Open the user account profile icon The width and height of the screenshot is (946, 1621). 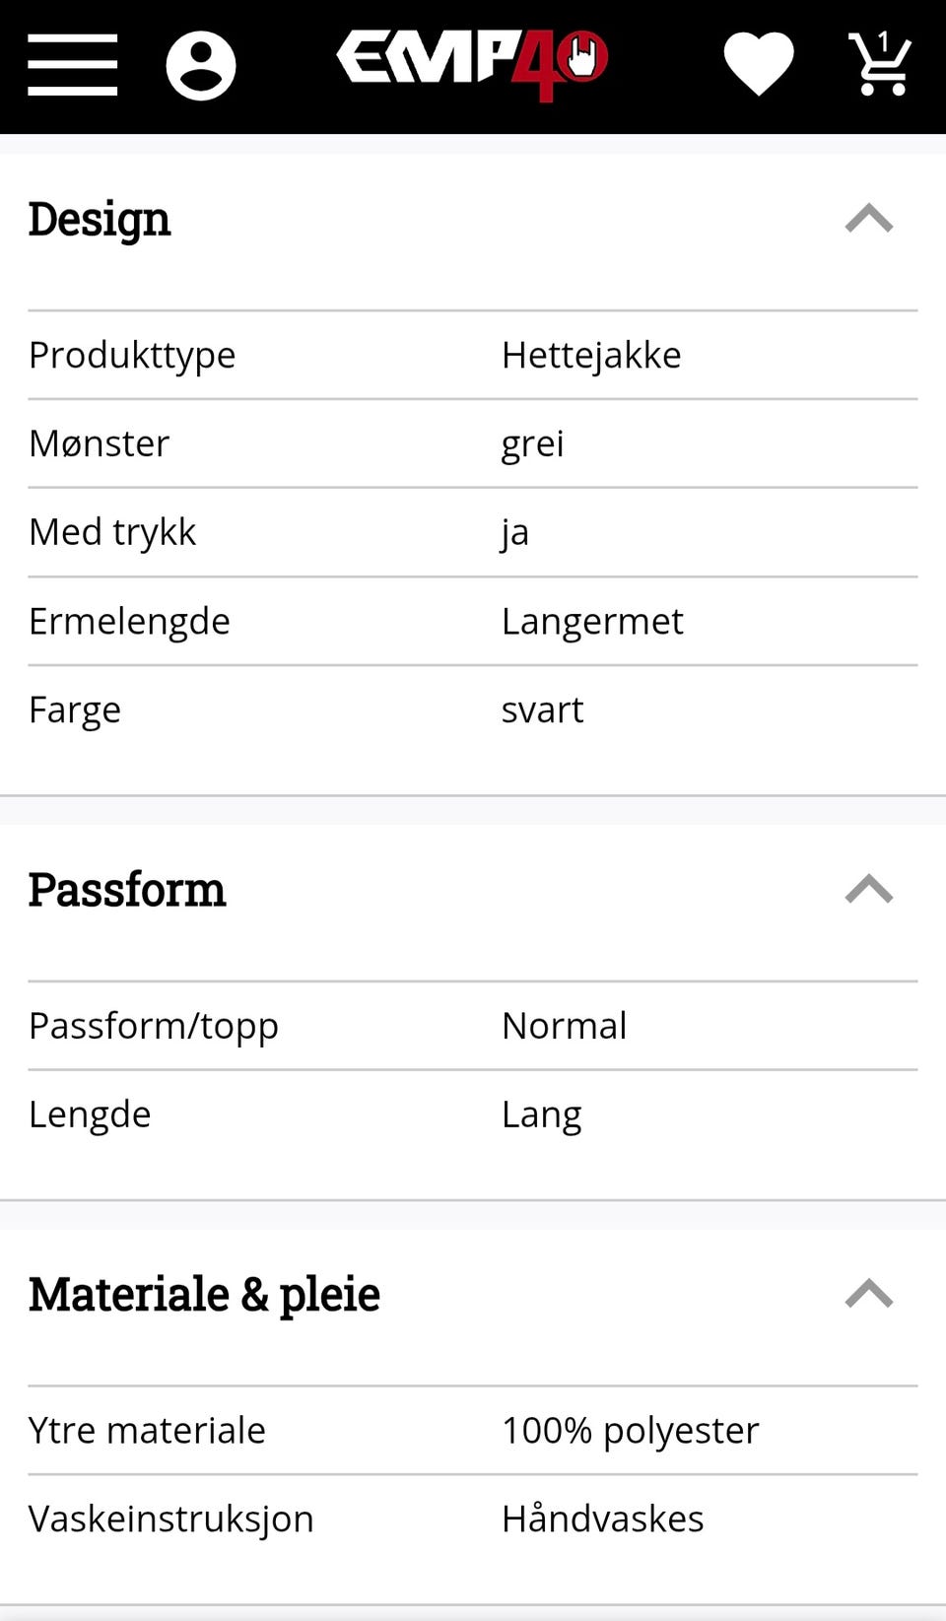coord(201,66)
